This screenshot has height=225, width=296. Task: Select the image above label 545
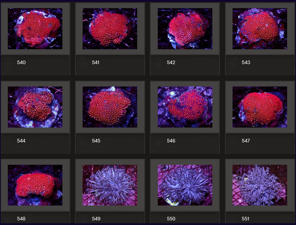click(110, 107)
